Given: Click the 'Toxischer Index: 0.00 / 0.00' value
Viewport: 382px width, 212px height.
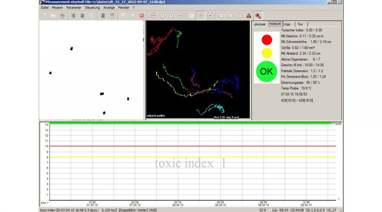Looking at the screenshot, I should tap(302, 30).
